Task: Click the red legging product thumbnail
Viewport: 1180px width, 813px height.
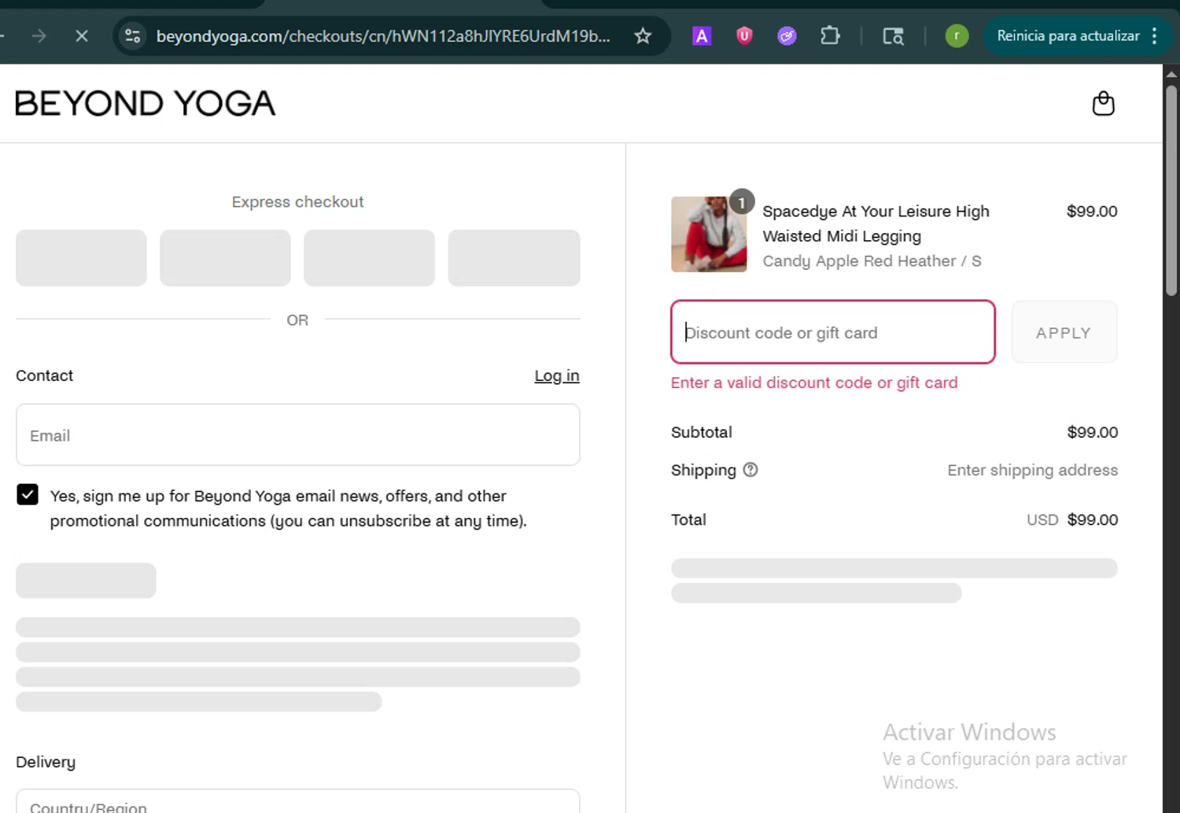Action: (x=709, y=235)
